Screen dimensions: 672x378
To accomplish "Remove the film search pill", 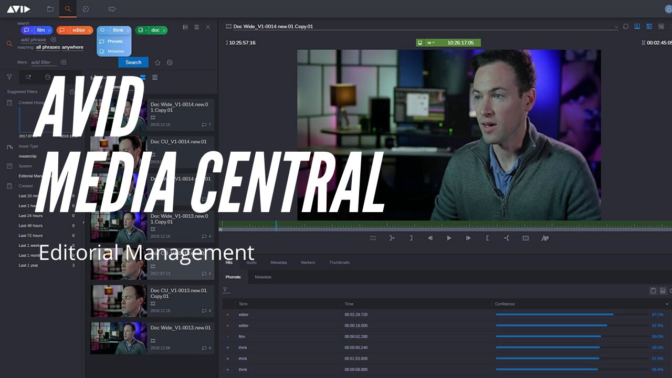I will [x=49, y=30].
